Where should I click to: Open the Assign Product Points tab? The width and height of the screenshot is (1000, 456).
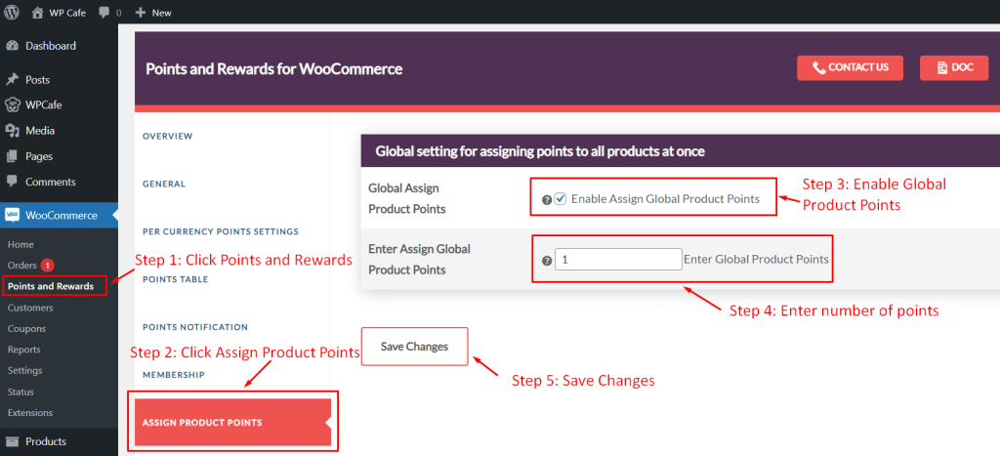point(202,423)
